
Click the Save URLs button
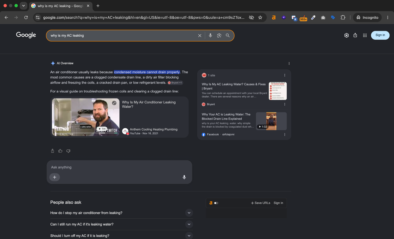pos(260,203)
